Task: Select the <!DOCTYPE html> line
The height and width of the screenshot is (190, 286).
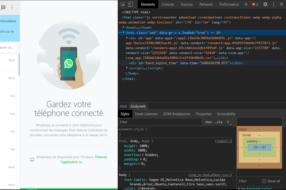Action: pos(136,12)
